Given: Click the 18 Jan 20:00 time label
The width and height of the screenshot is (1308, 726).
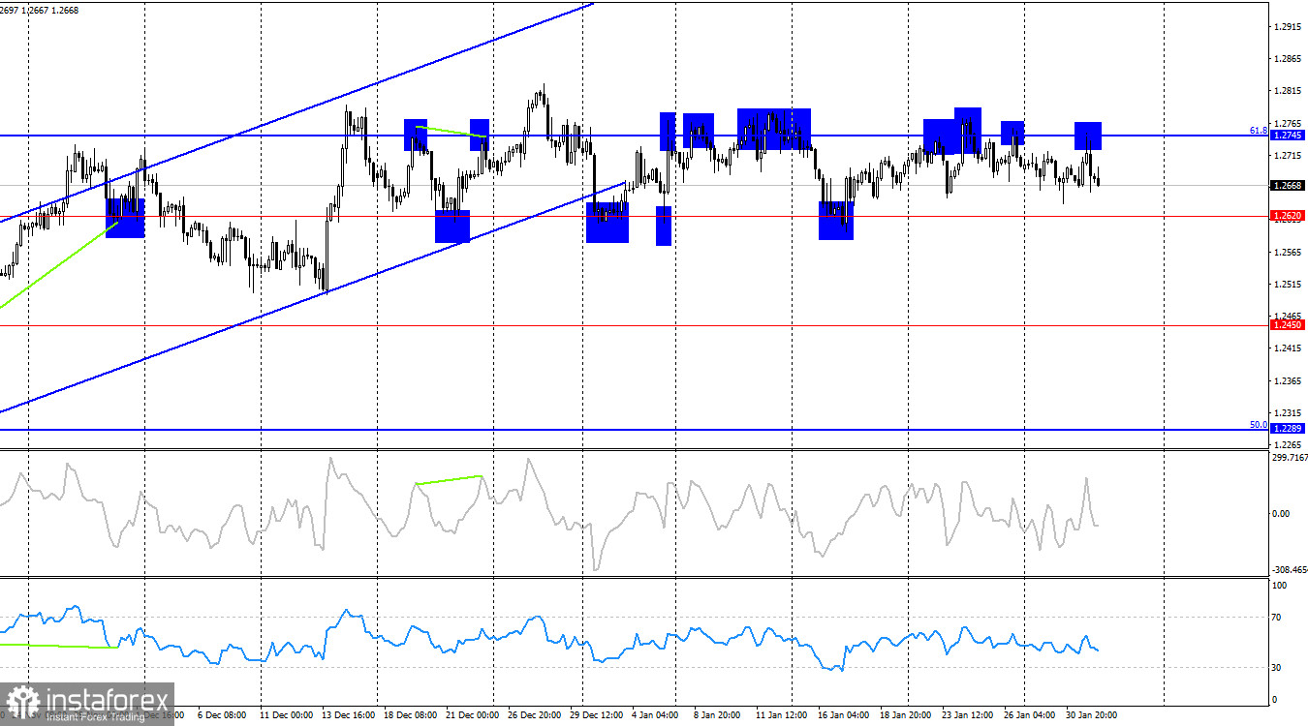Looking at the screenshot, I should (x=905, y=715).
